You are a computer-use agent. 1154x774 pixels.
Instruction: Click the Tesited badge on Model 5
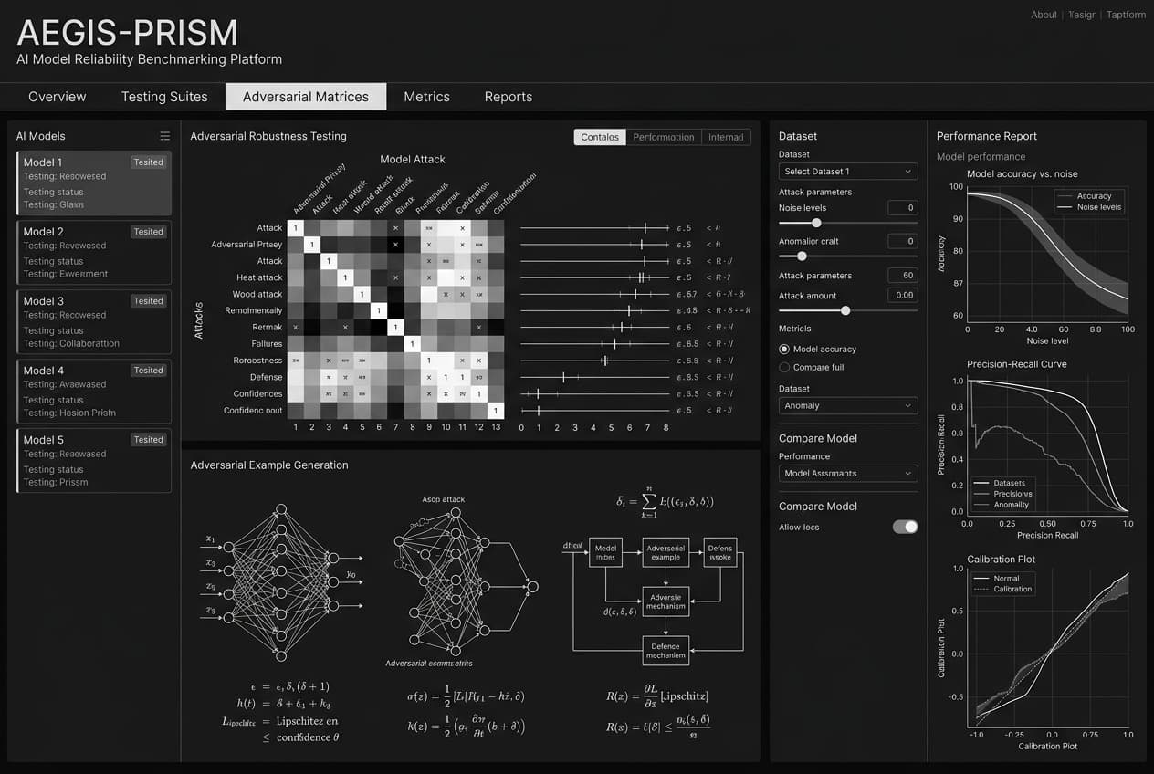point(148,440)
